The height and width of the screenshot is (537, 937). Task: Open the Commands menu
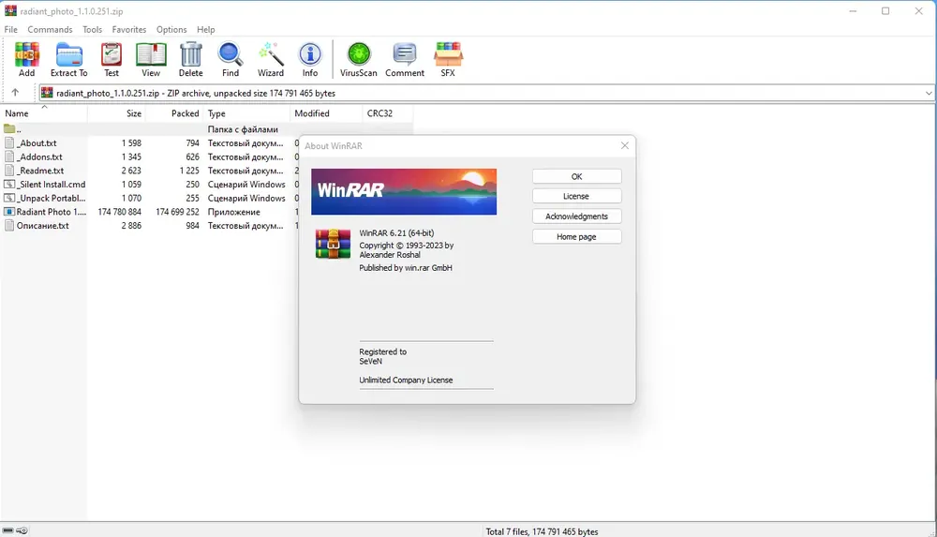pyautogui.click(x=50, y=29)
